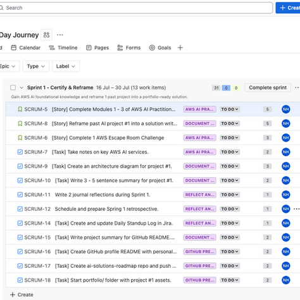Screen dimensions: 300x300
Task: Click the task icon for SCRUM-17
Action: tap(20, 266)
